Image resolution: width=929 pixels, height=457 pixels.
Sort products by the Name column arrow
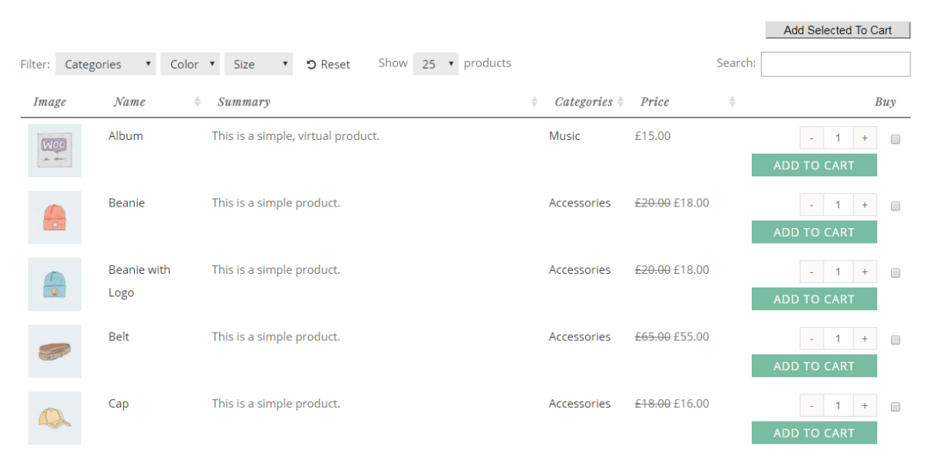(x=196, y=101)
